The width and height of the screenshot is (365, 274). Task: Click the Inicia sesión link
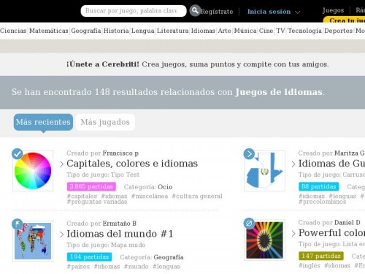(x=269, y=12)
